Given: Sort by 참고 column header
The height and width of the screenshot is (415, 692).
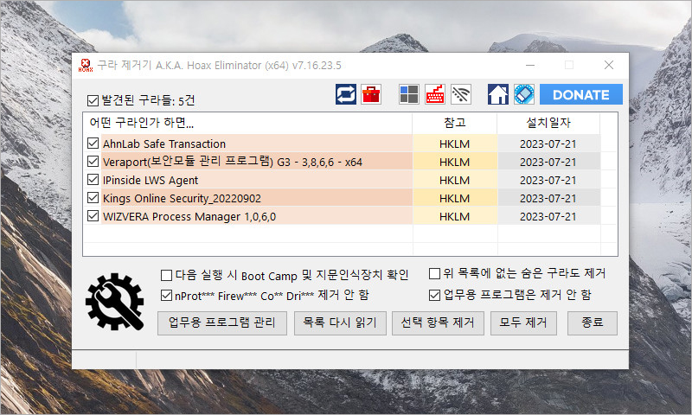Looking at the screenshot, I should click(x=455, y=123).
